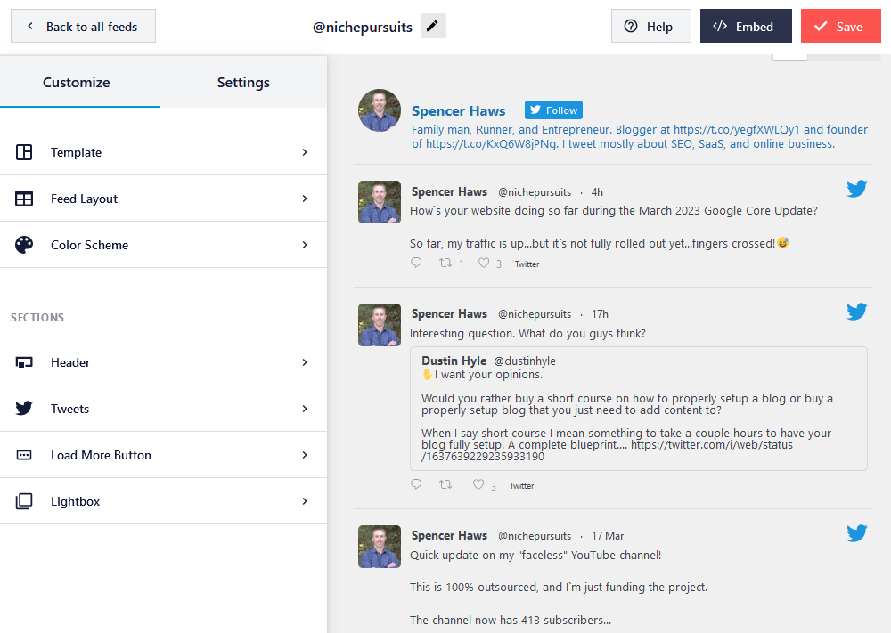Open the KxQ6W8jPNg t.co link in bio
Viewport: 891px width, 633px height.
pyautogui.click(x=492, y=143)
